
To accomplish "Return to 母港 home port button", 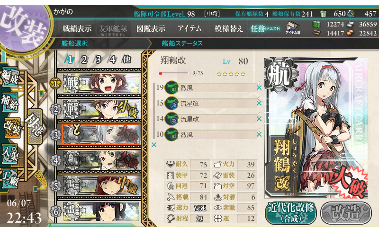I will coord(35,126).
